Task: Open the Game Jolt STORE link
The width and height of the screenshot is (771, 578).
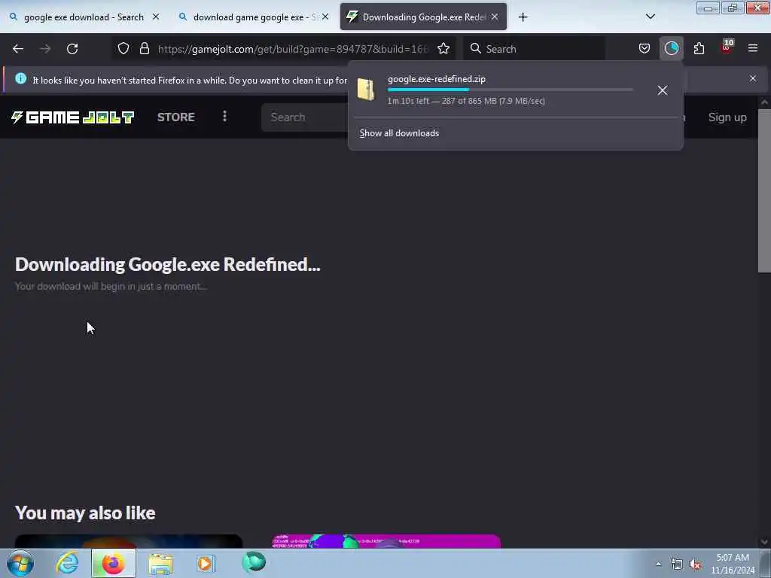Action: 176,117
